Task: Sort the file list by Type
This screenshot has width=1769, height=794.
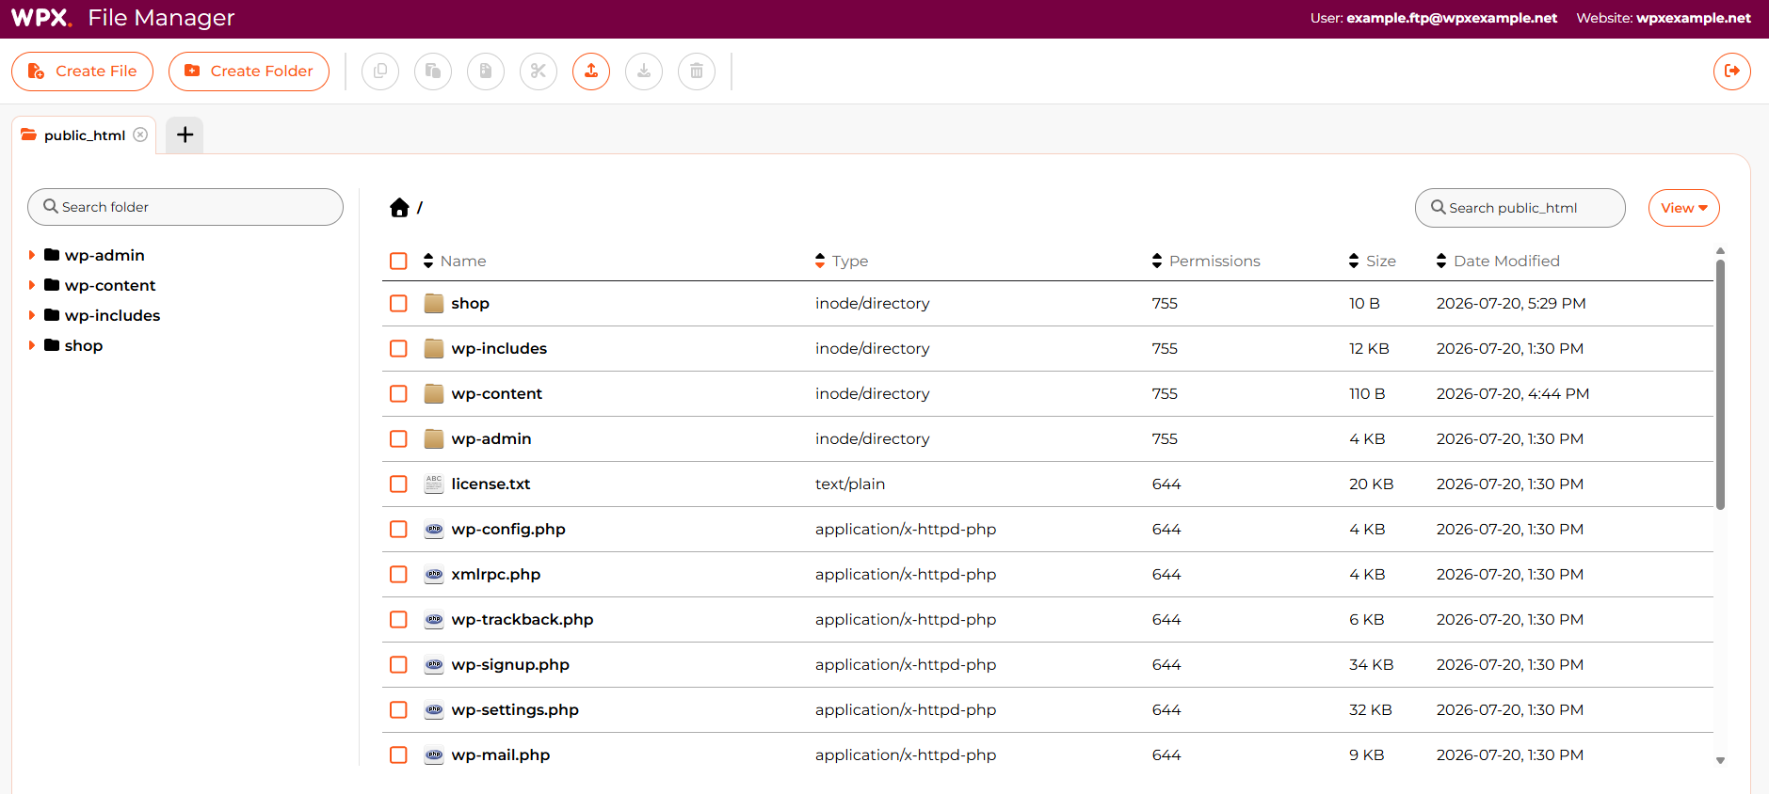Action: (x=842, y=261)
